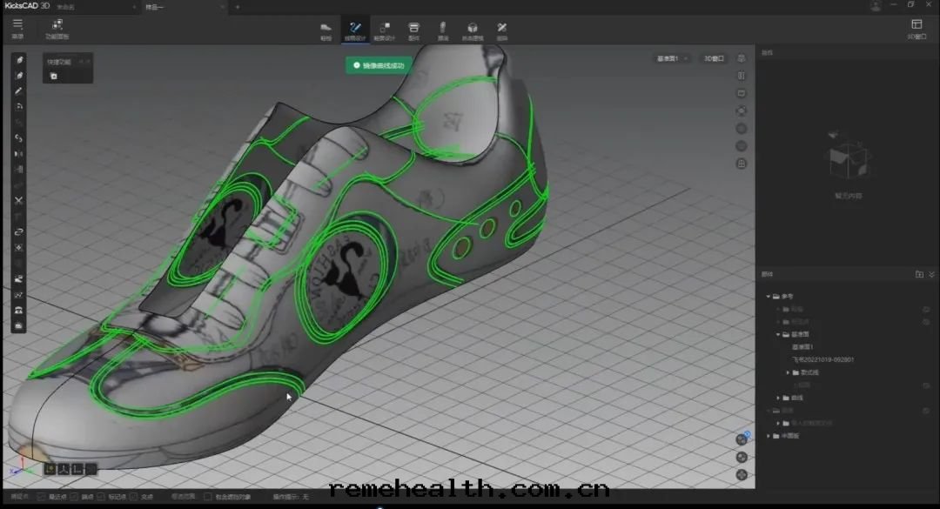Click the 3D窗口 button in viewport header
The height and width of the screenshot is (509, 940).
714,58
